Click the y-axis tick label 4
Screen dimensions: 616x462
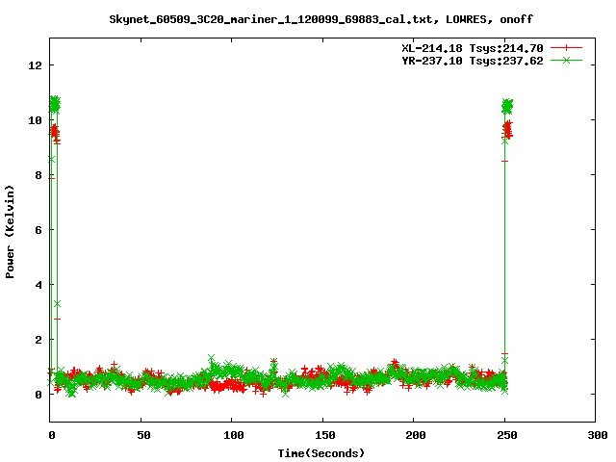coord(38,285)
